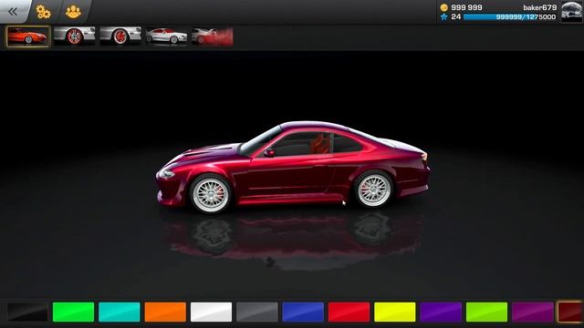Pick the yellow paint swatch

click(395, 312)
